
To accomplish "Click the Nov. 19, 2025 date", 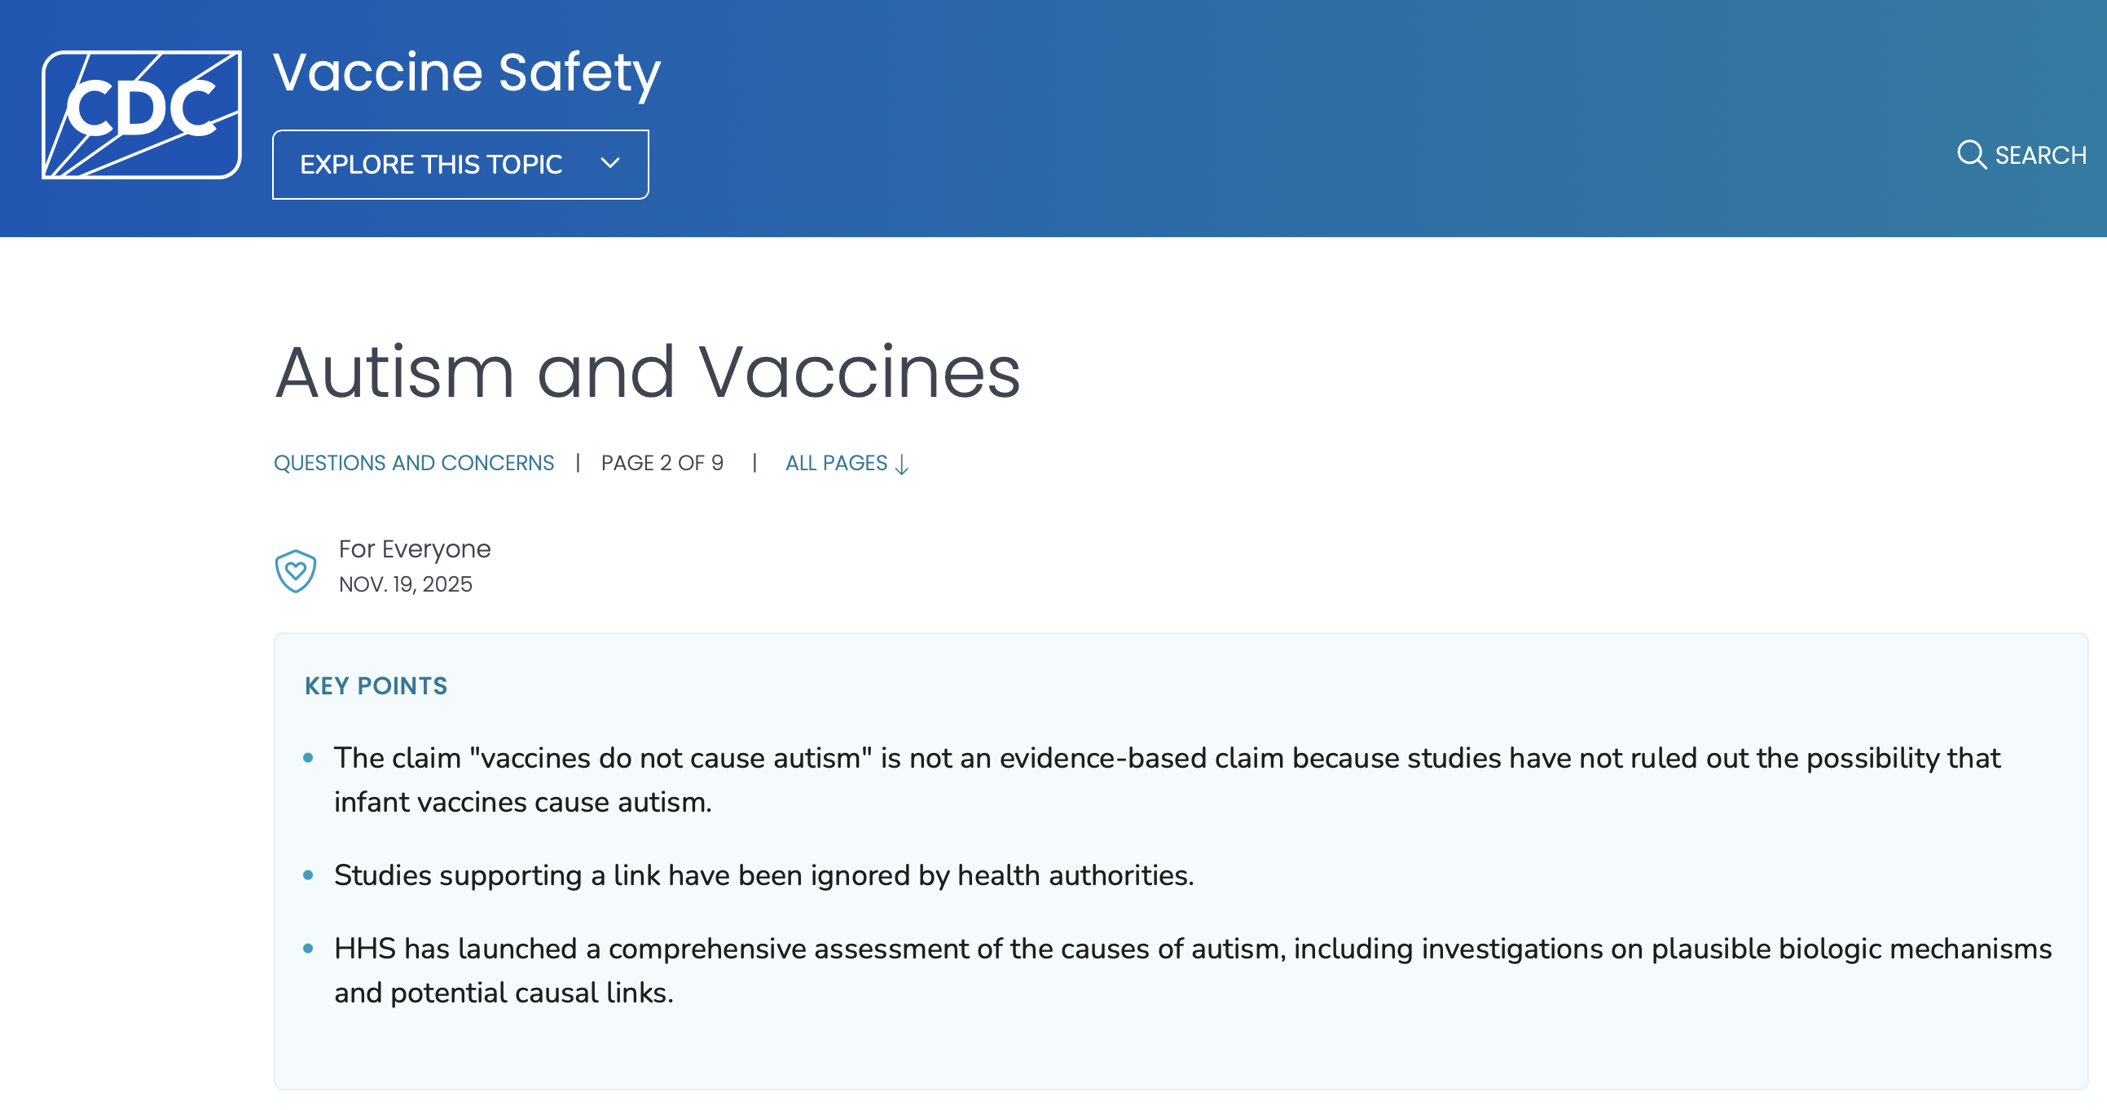I will pos(406,584).
